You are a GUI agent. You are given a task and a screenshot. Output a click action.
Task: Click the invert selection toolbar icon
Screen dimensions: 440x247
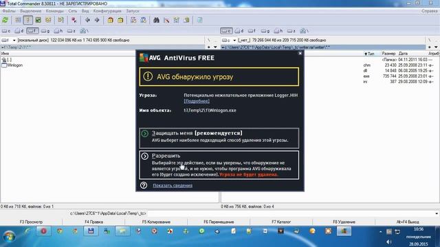[x=60, y=20]
